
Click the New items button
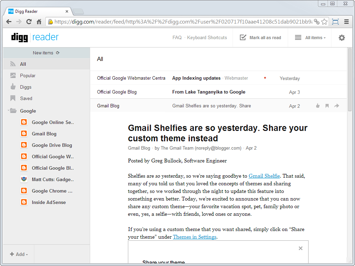(x=47, y=53)
